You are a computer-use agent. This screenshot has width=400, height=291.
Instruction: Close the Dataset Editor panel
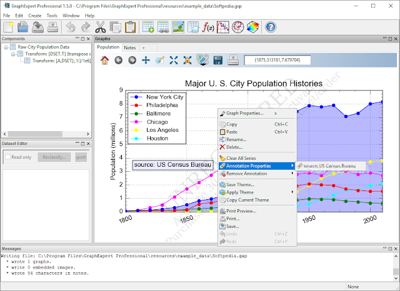click(88, 144)
